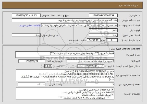Click the buyer notes text area
The width and height of the screenshot is (147, 104).
[x=65, y=94]
